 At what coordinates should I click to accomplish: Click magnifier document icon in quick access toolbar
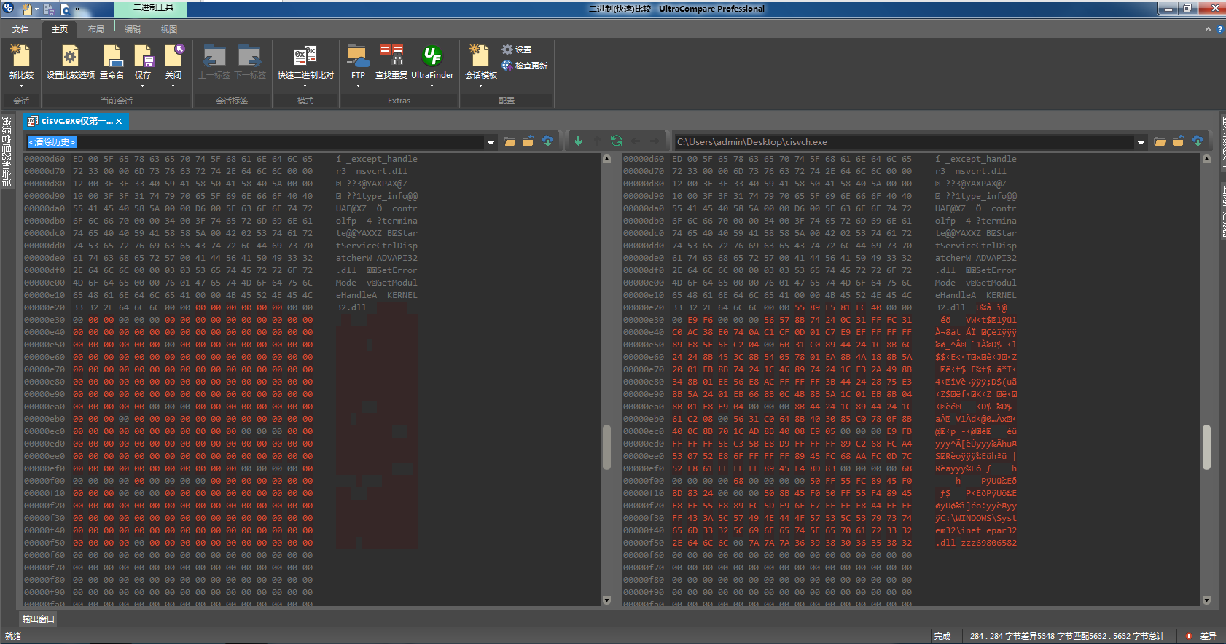click(65, 9)
